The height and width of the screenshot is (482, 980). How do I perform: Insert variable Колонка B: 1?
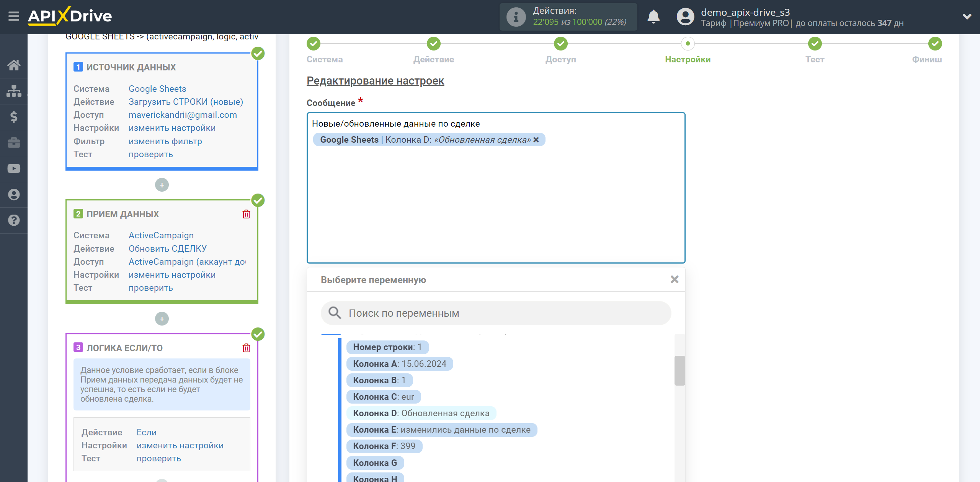click(x=379, y=380)
